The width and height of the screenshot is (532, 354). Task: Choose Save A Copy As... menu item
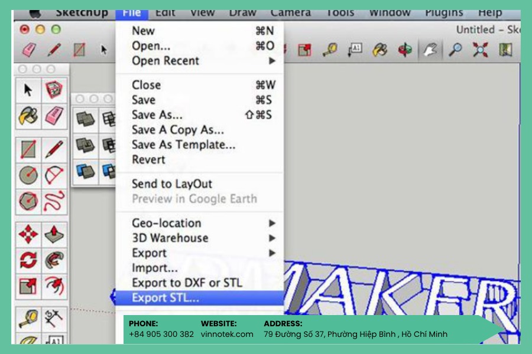click(200, 130)
